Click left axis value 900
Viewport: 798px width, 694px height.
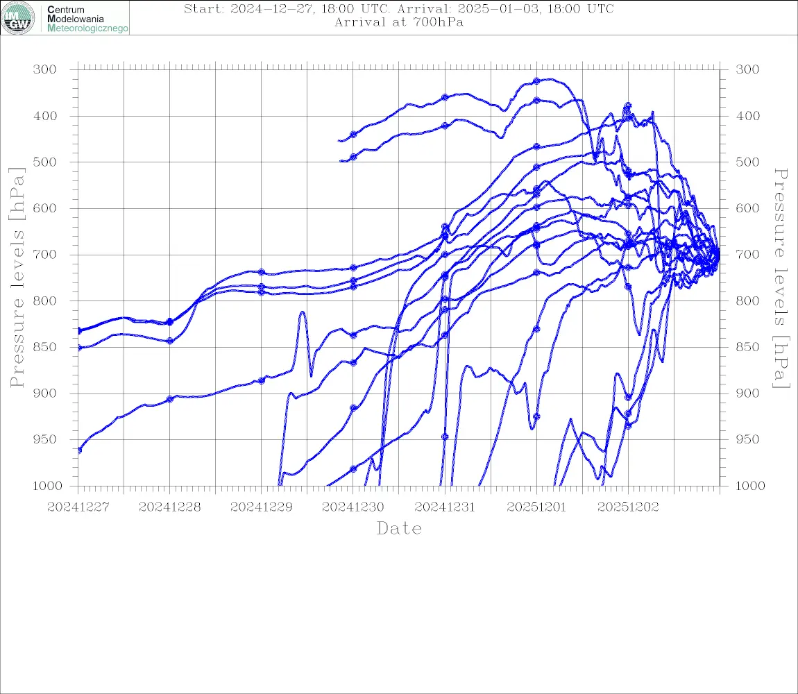point(45,393)
